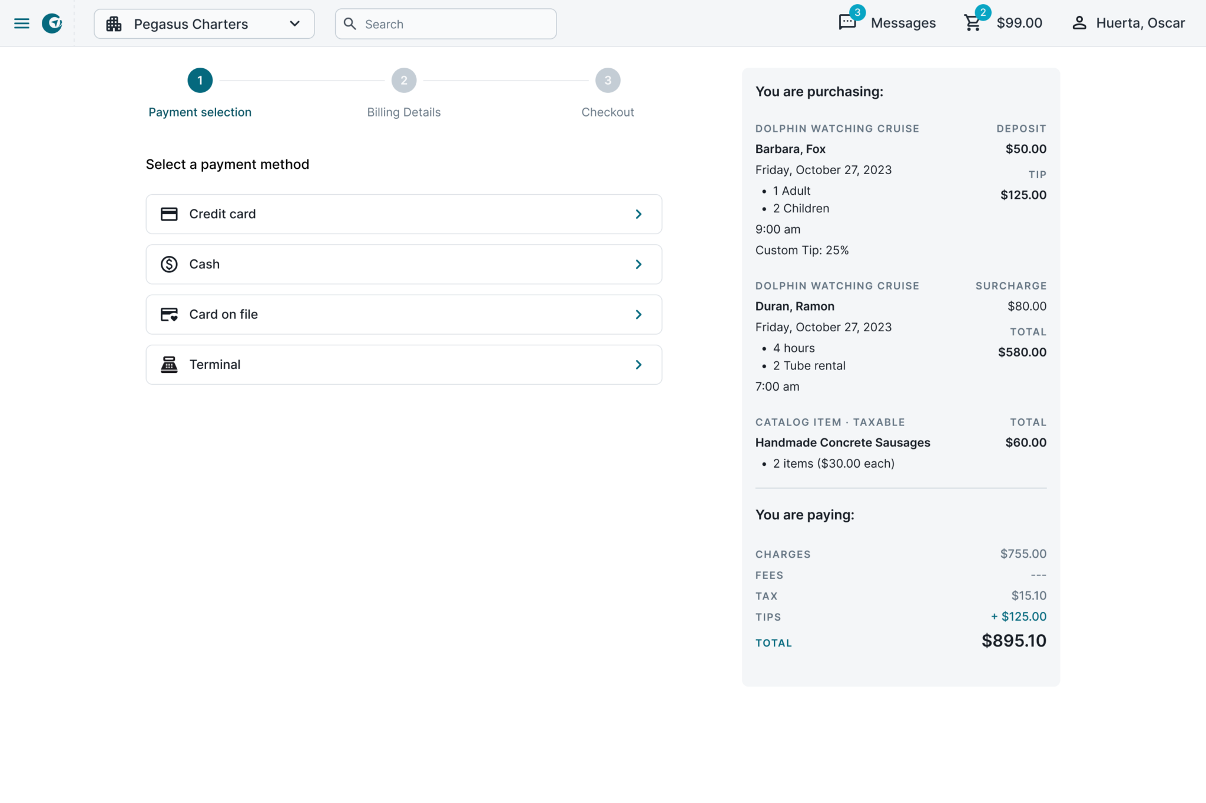Click the app logo icon
Viewport: 1206px width, 803px height.
52,23
